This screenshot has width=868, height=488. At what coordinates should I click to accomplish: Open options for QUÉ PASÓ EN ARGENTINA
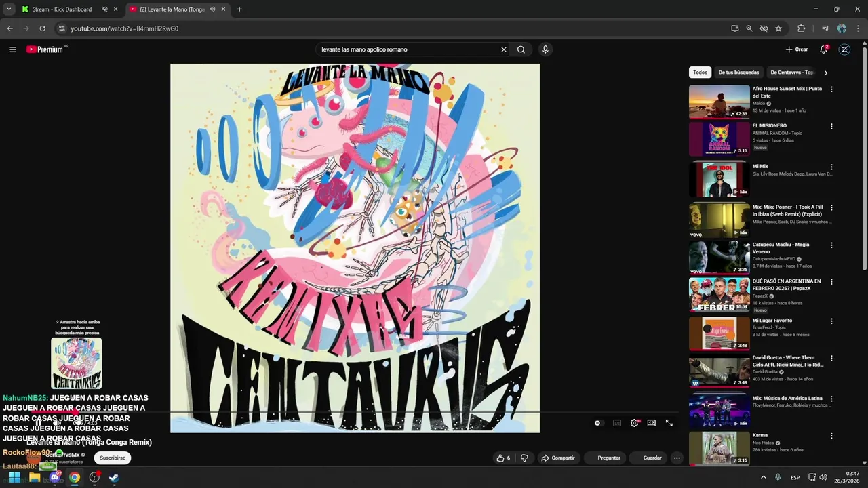point(831,282)
